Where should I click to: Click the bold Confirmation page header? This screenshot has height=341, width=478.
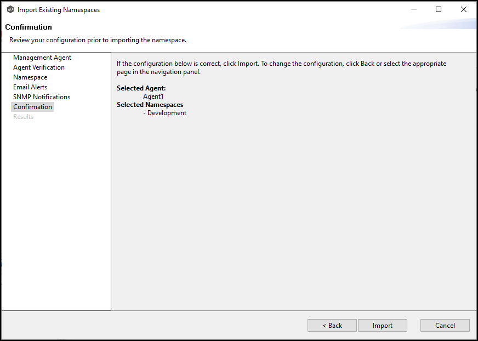[x=29, y=27]
